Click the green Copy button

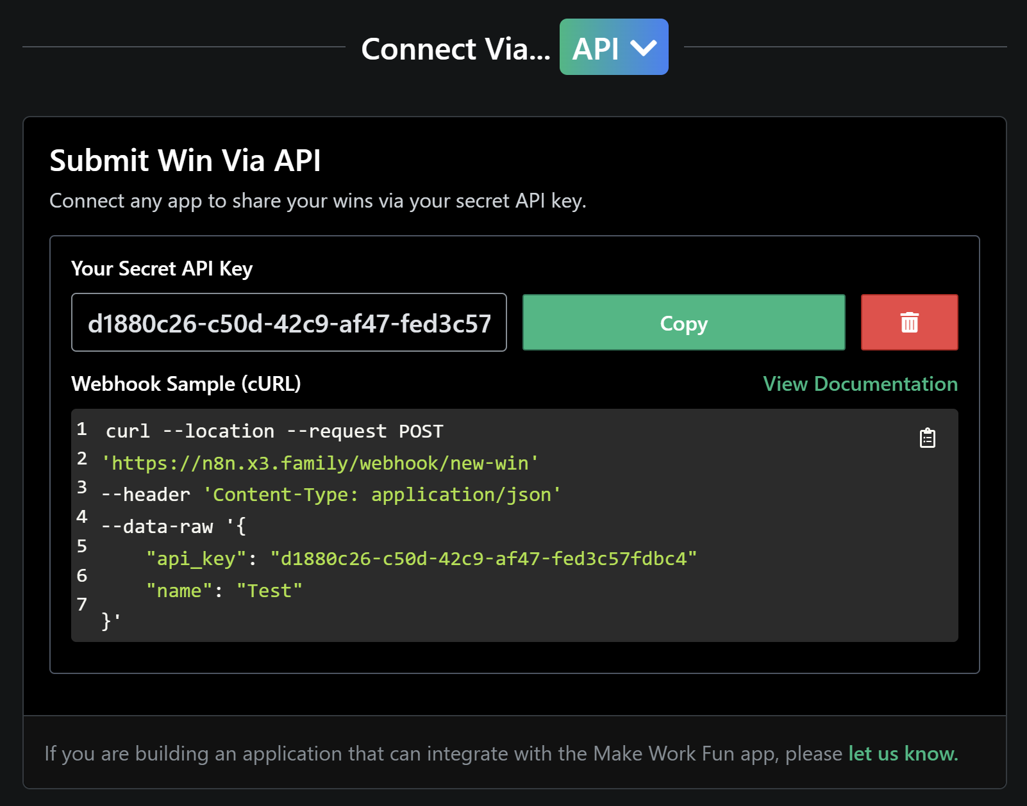pyautogui.click(x=683, y=322)
